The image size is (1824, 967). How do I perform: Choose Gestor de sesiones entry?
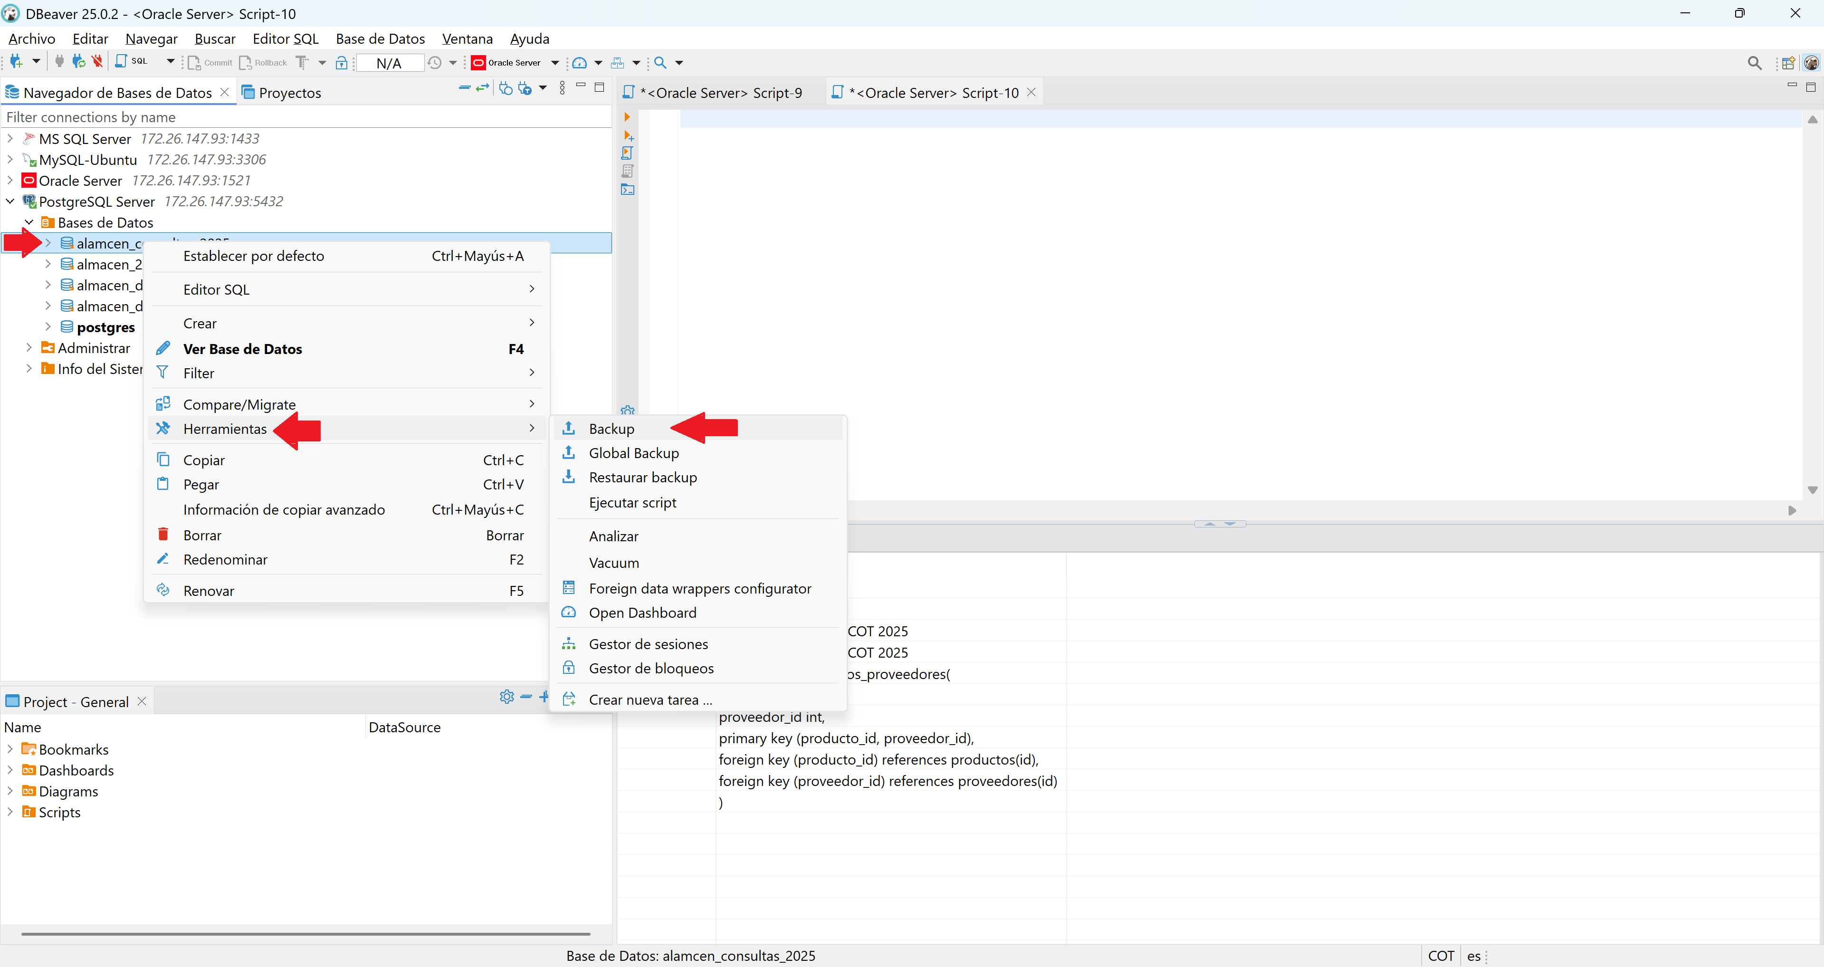point(698,644)
